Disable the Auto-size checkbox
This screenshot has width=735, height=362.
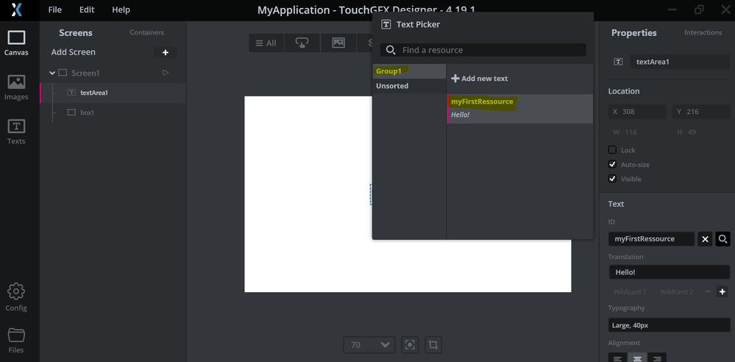click(x=612, y=165)
